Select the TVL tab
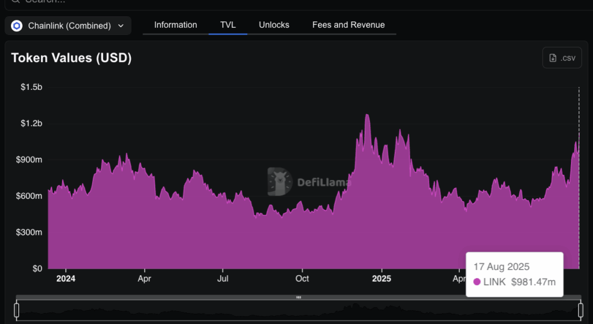Viewport: 593px width, 324px height. (228, 25)
